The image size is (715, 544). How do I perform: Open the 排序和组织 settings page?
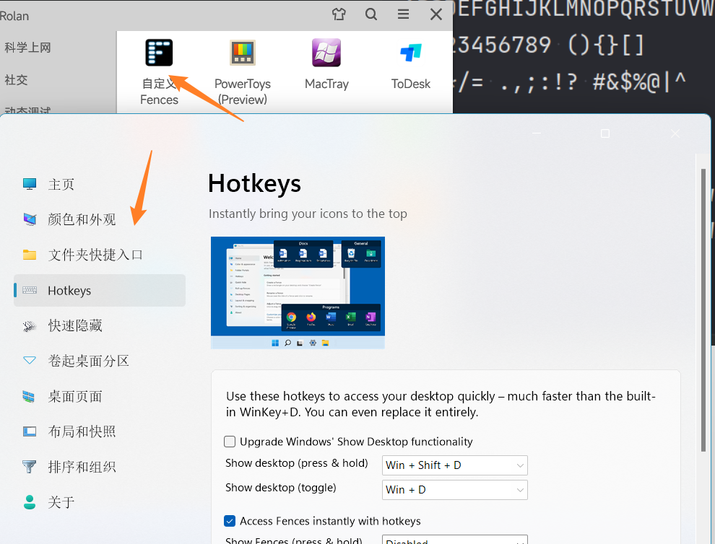tap(100, 467)
